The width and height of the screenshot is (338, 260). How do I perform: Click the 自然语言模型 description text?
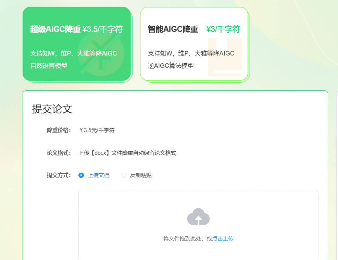coord(49,65)
